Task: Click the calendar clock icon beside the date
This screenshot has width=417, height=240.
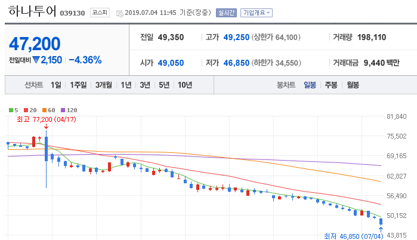Action: click(x=120, y=13)
